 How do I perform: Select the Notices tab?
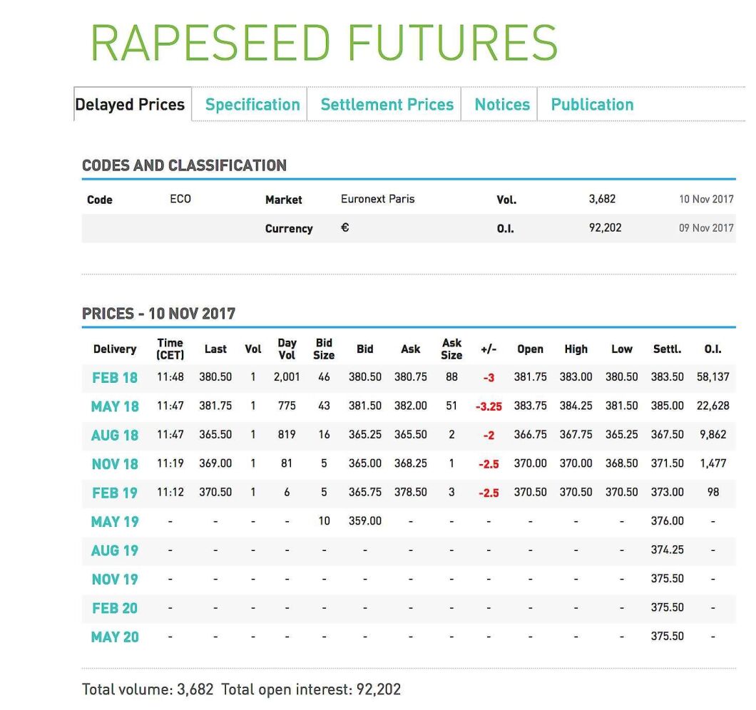[502, 105]
